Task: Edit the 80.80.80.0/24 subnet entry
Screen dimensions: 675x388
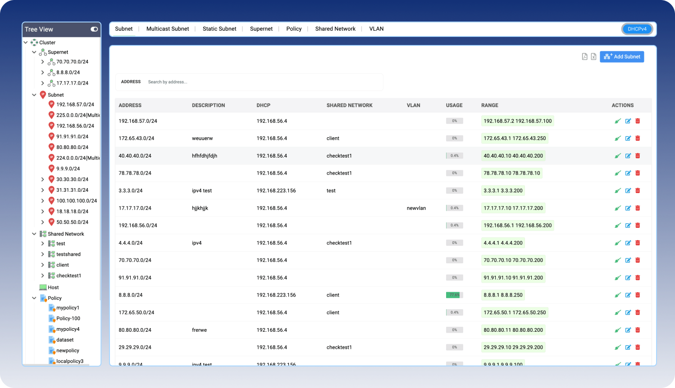Action: (628, 329)
